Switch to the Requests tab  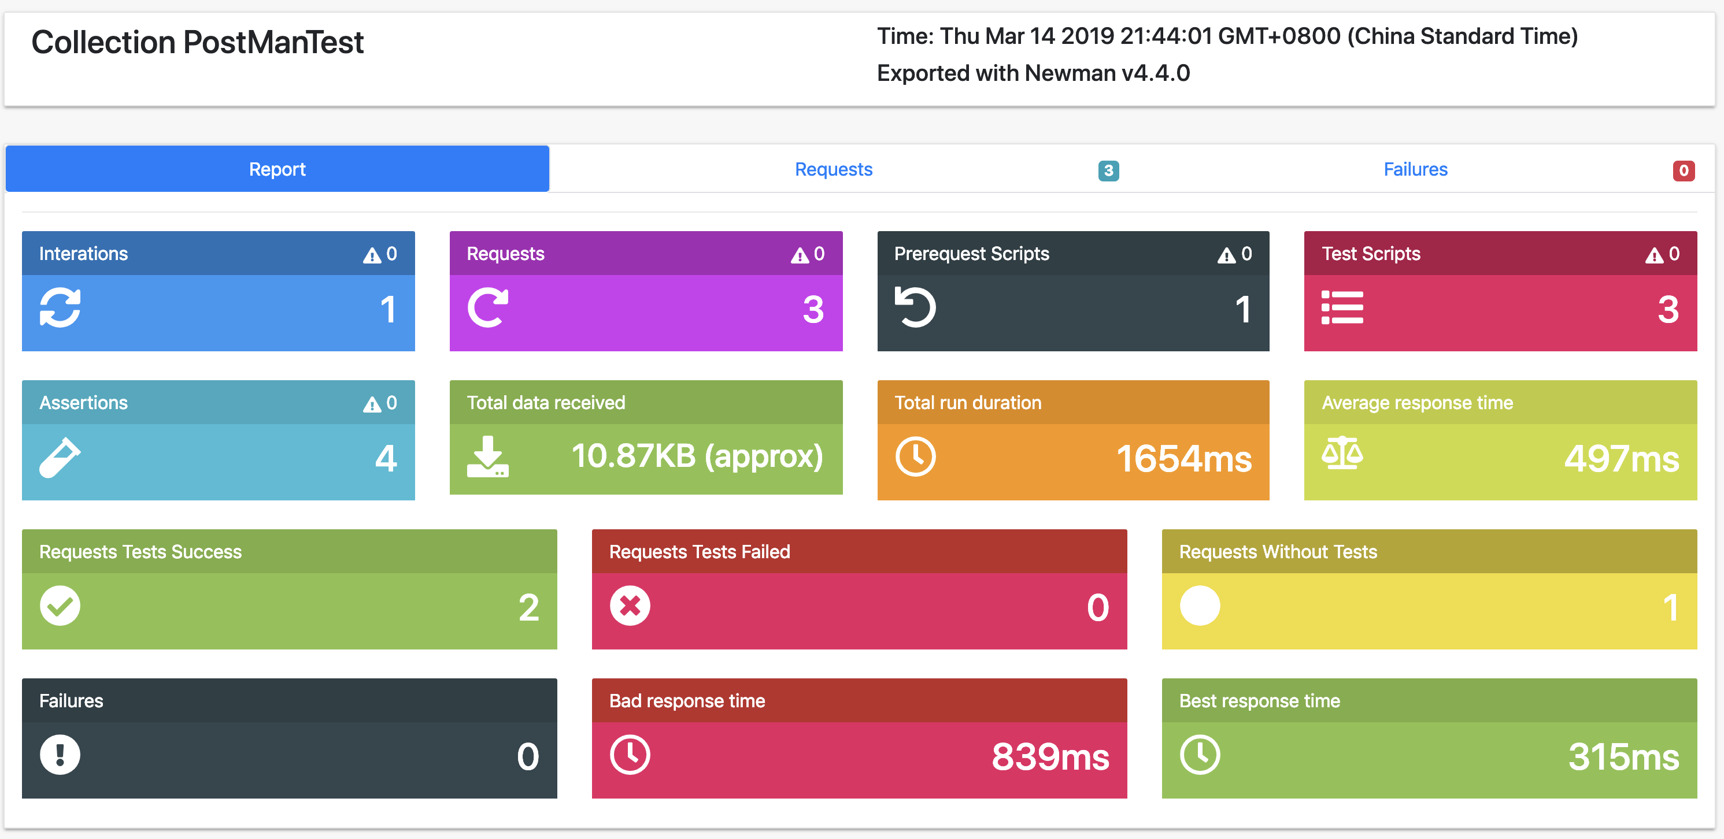(834, 169)
